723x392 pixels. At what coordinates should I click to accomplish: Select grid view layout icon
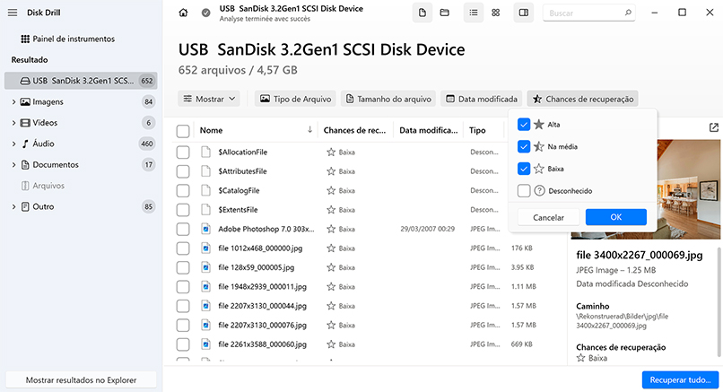[496, 13]
